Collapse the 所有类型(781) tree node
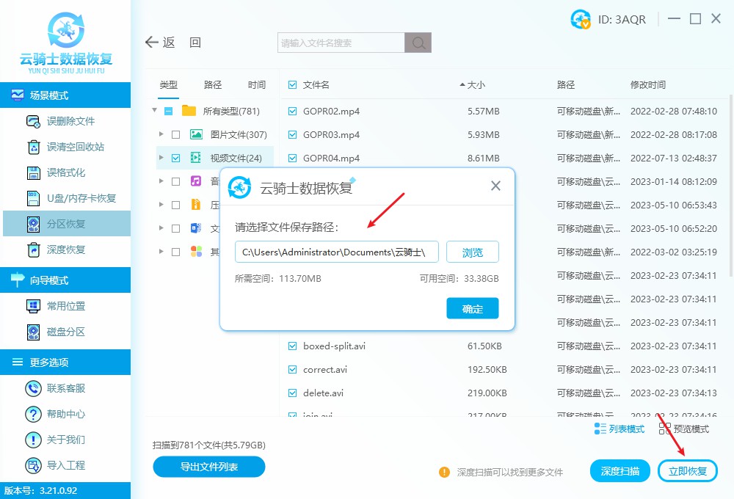The height and width of the screenshot is (499, 734). pos(154,111)
